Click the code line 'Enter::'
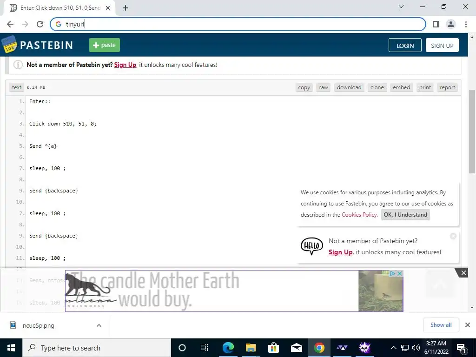 tap(40, 101)
